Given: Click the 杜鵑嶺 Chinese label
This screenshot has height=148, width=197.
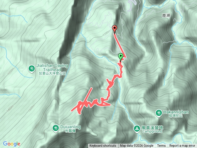Looking at the screenshot, I should 70,131.
